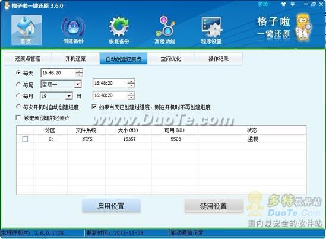The image size is (326, 239).
Task: Open the title bar dropdown menu icon
Action: 293,4
